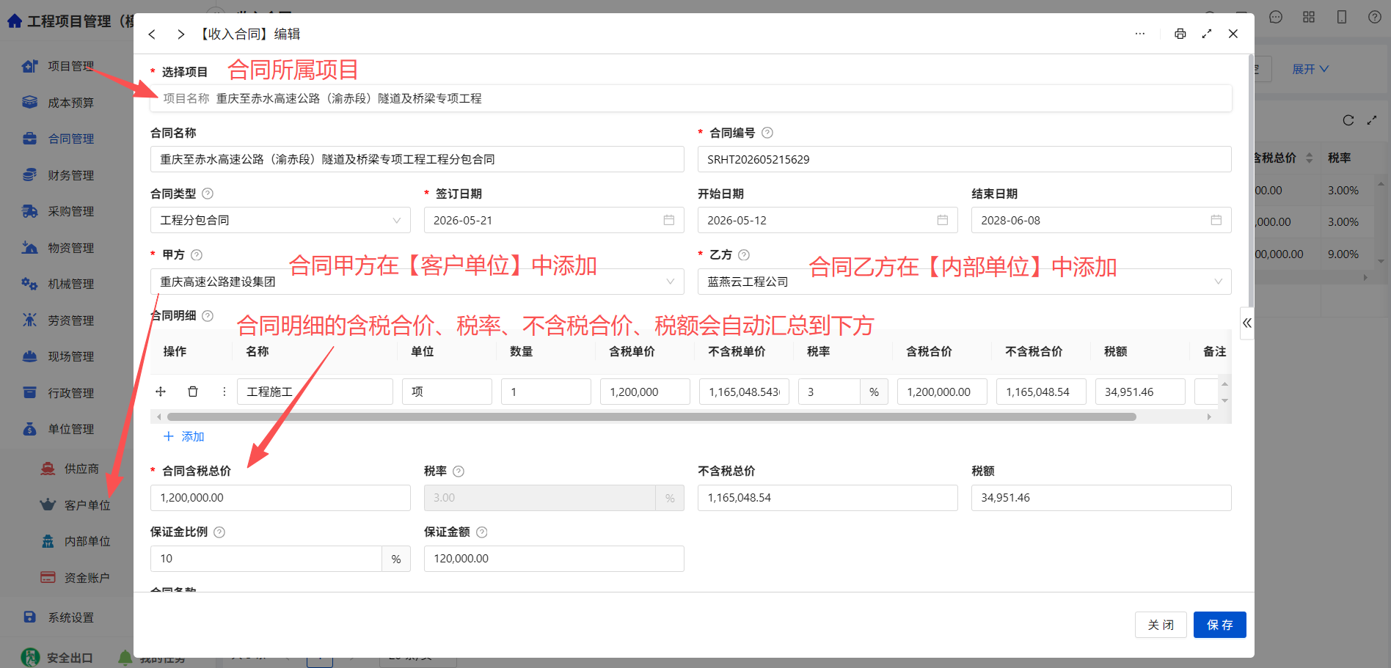Click the 保证金额 input showing 120,000.00
Screen dimensions: 1391x668
[x=554, y=559]
